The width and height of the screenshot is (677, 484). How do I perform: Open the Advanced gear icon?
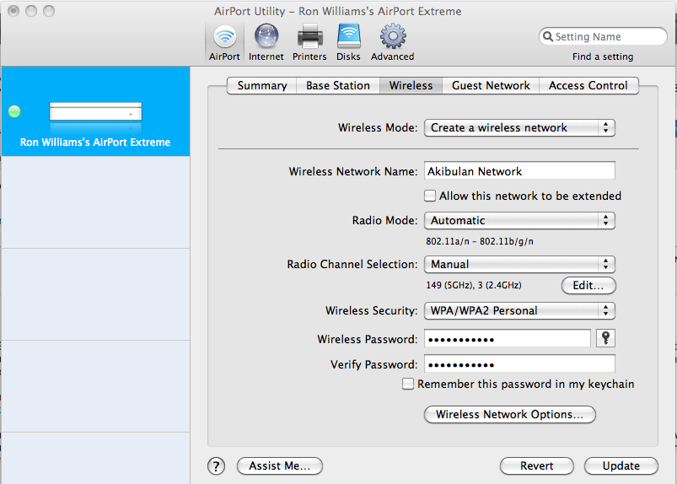point(393,43)
